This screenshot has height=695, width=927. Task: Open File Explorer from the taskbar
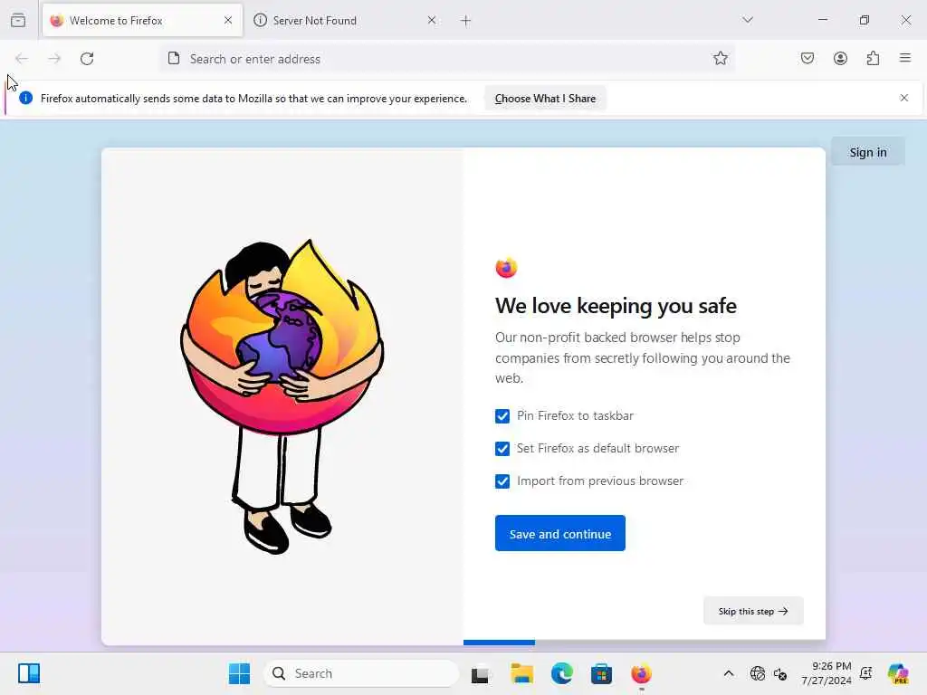pos(522,673)
